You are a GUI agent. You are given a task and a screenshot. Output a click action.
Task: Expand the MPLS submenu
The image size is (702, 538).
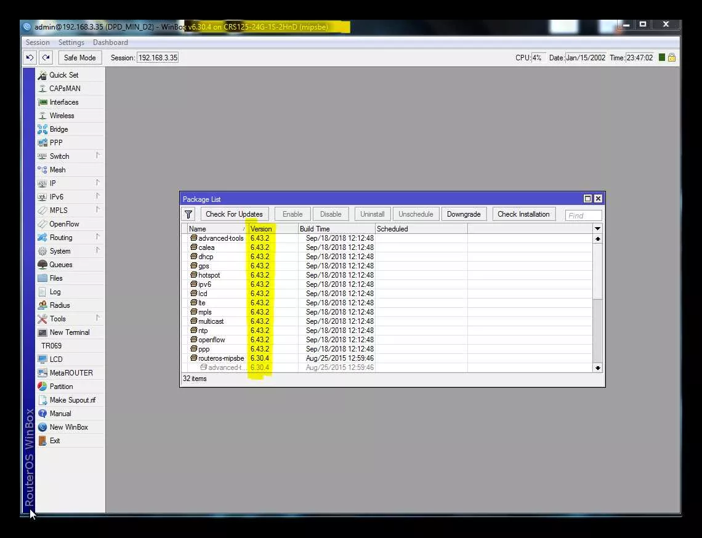[x=97, y=210]
